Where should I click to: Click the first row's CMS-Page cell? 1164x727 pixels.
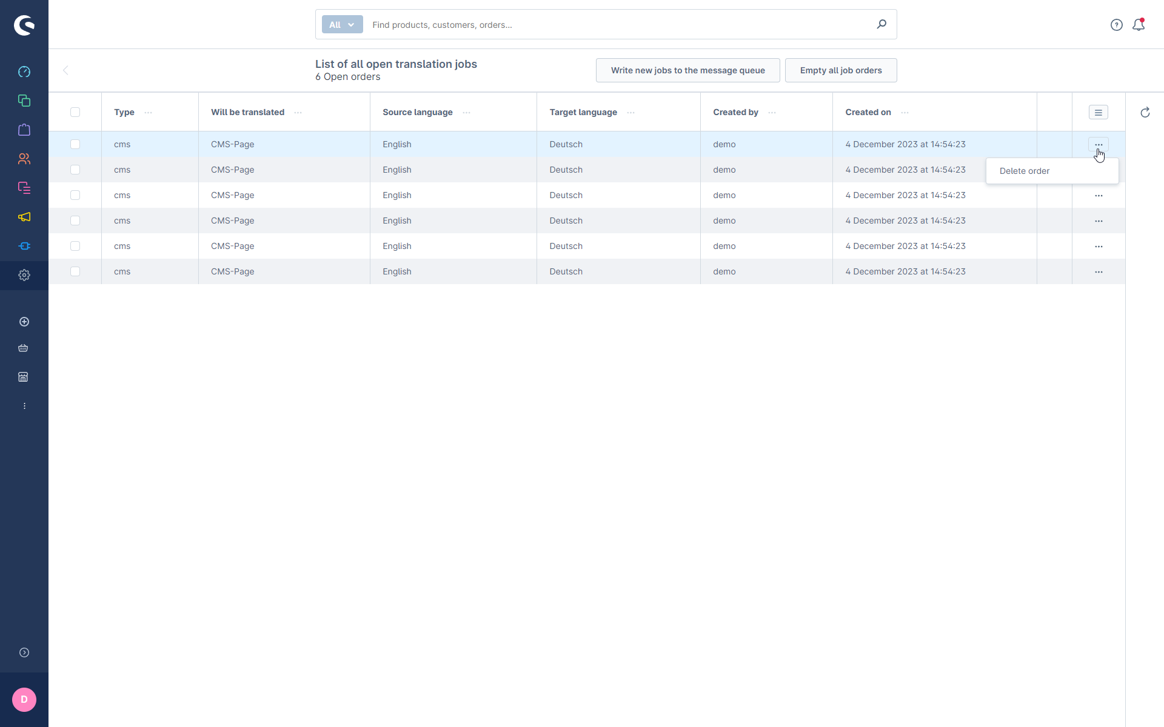pyautogui.click(x=284, y=144)
